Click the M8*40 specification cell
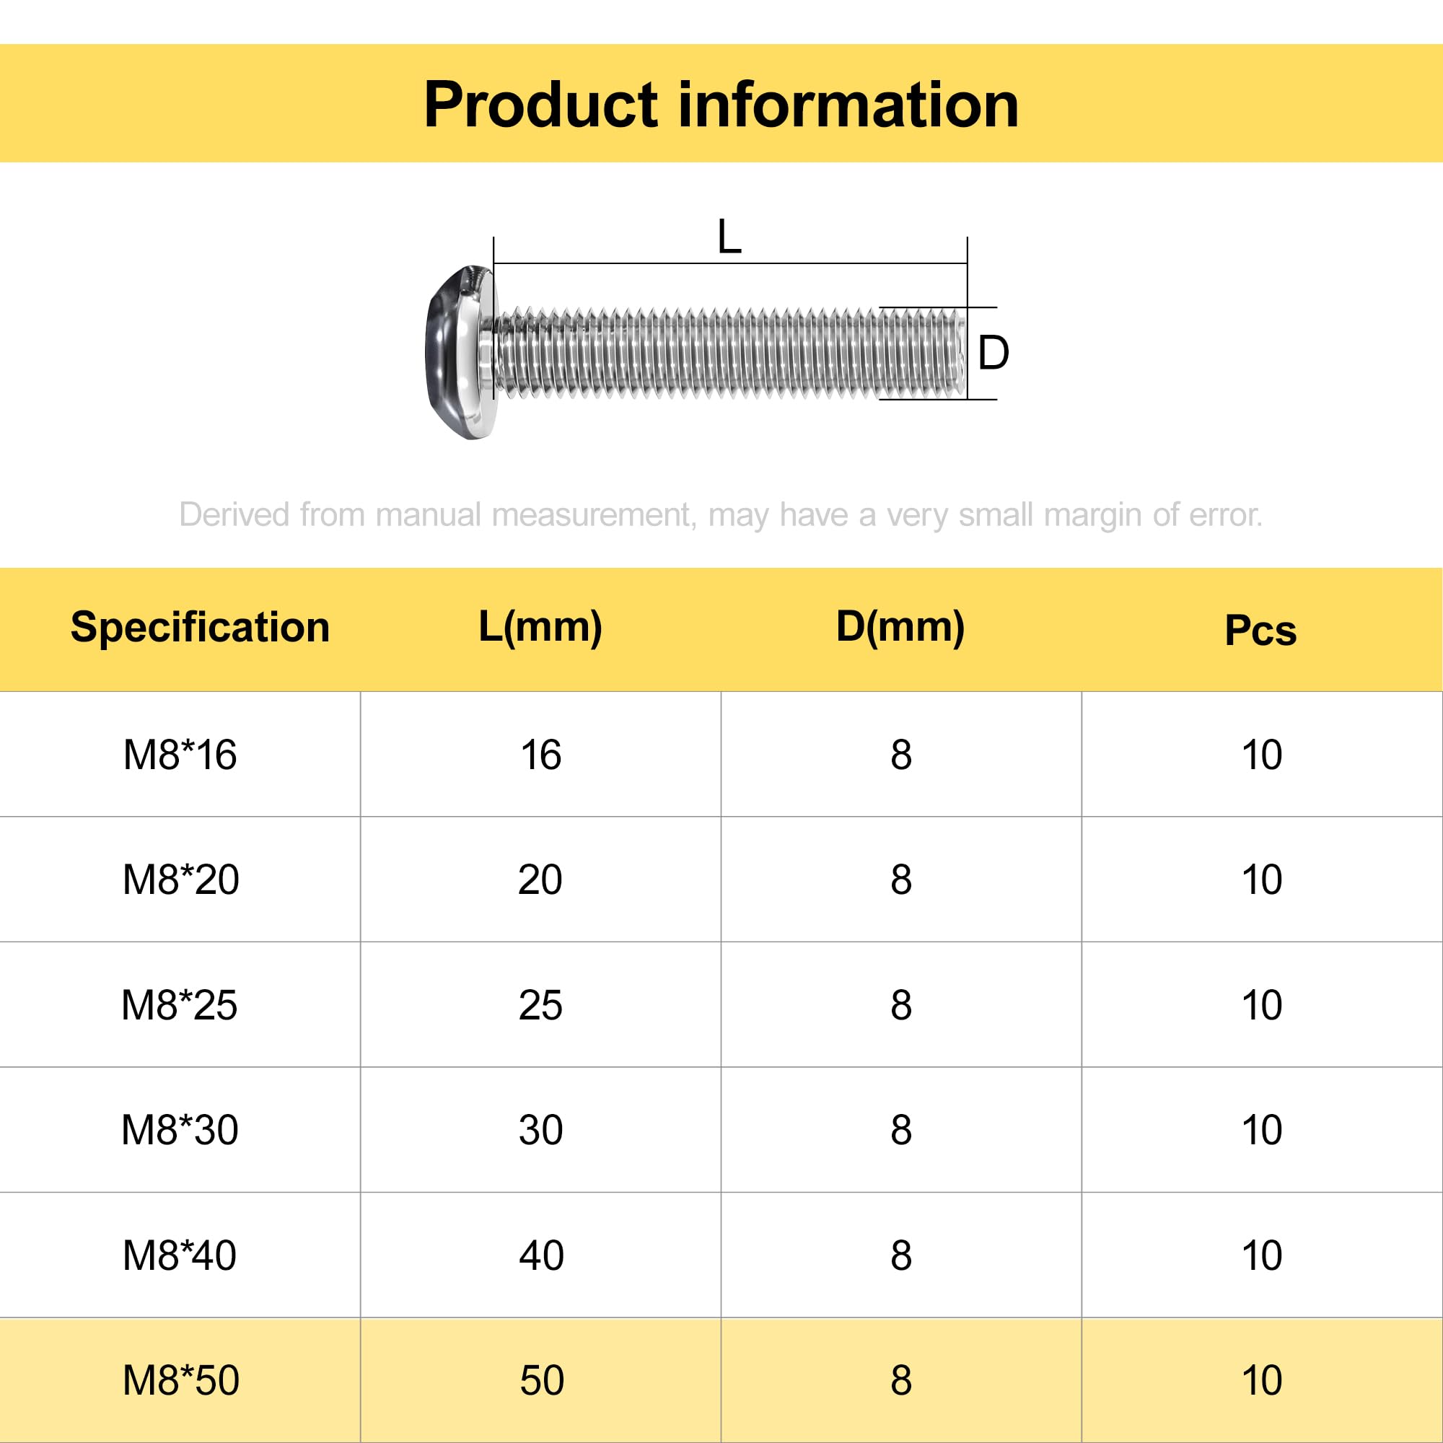Viewport: 1443px width, 1443px height. [x=180, y=1255]
